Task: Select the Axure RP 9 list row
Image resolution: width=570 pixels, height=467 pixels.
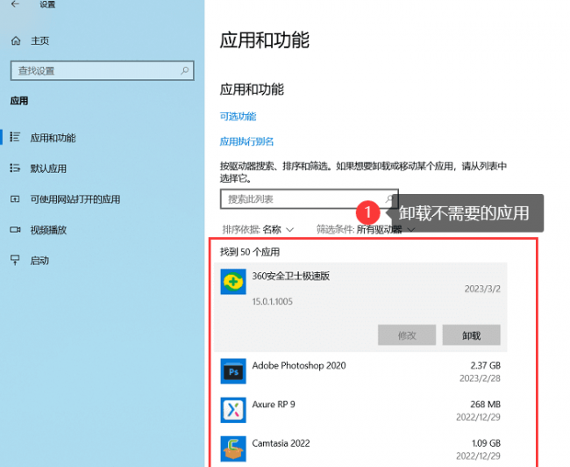Action: click(x=360, y=411)
